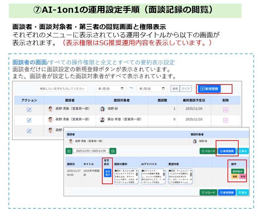Click the 2025/11/01～2025/11/30 date range field
Viewport: 257px width, 212px height.
coord(90,151)
